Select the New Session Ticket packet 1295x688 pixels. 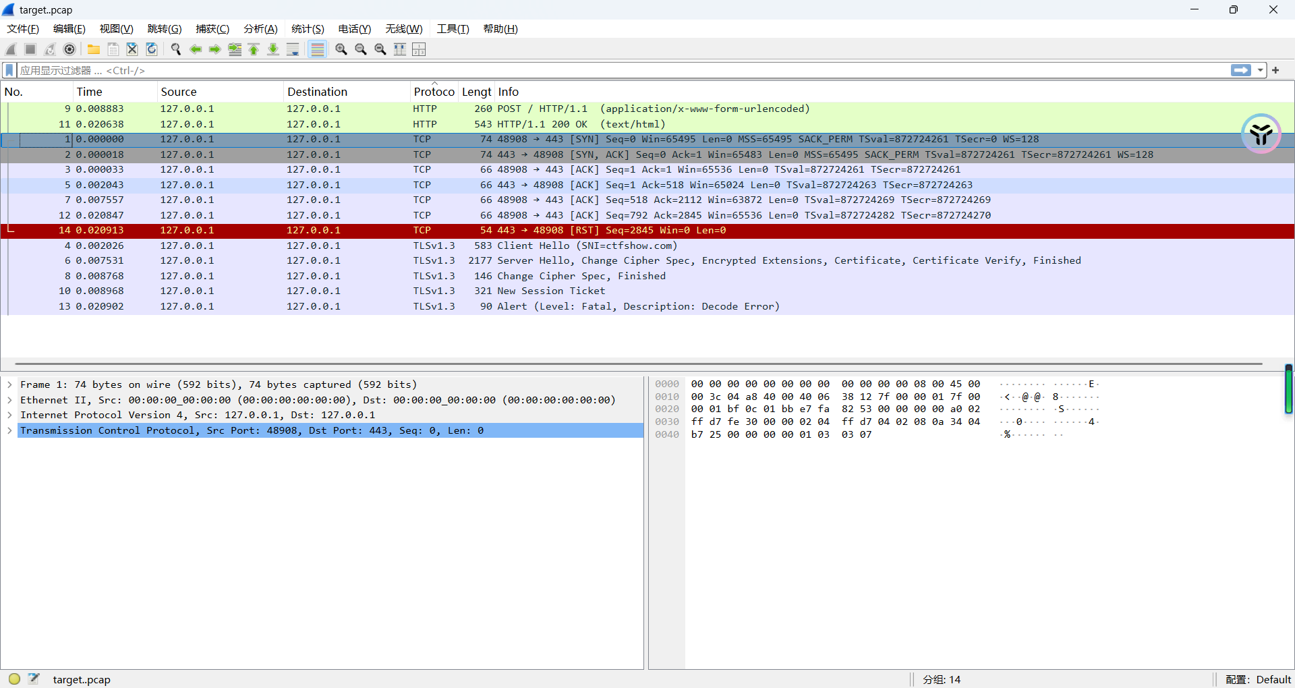tap(647, 291)
